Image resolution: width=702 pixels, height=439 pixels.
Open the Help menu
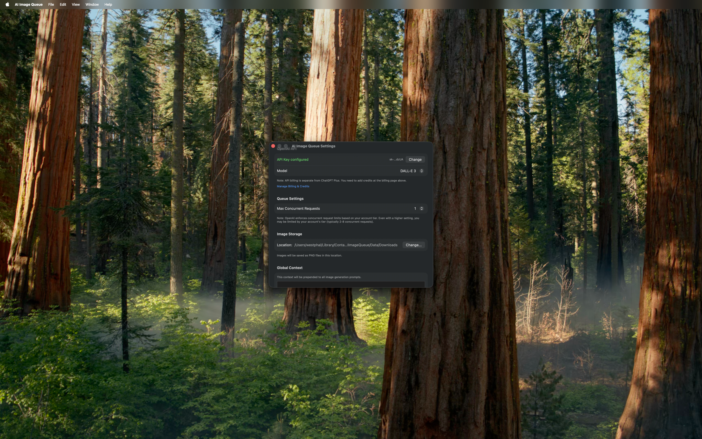click(108, 4)
